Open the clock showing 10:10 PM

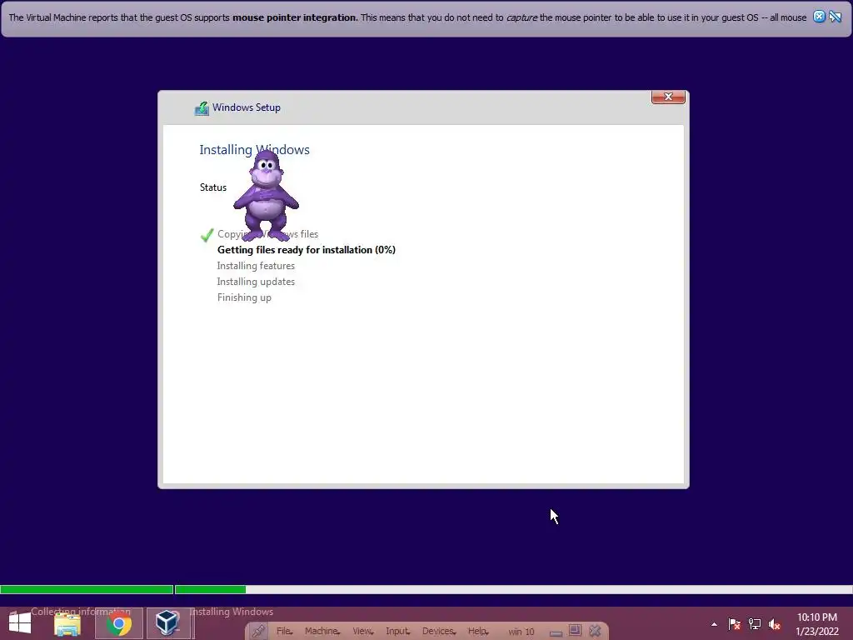[x=817, y=624]
